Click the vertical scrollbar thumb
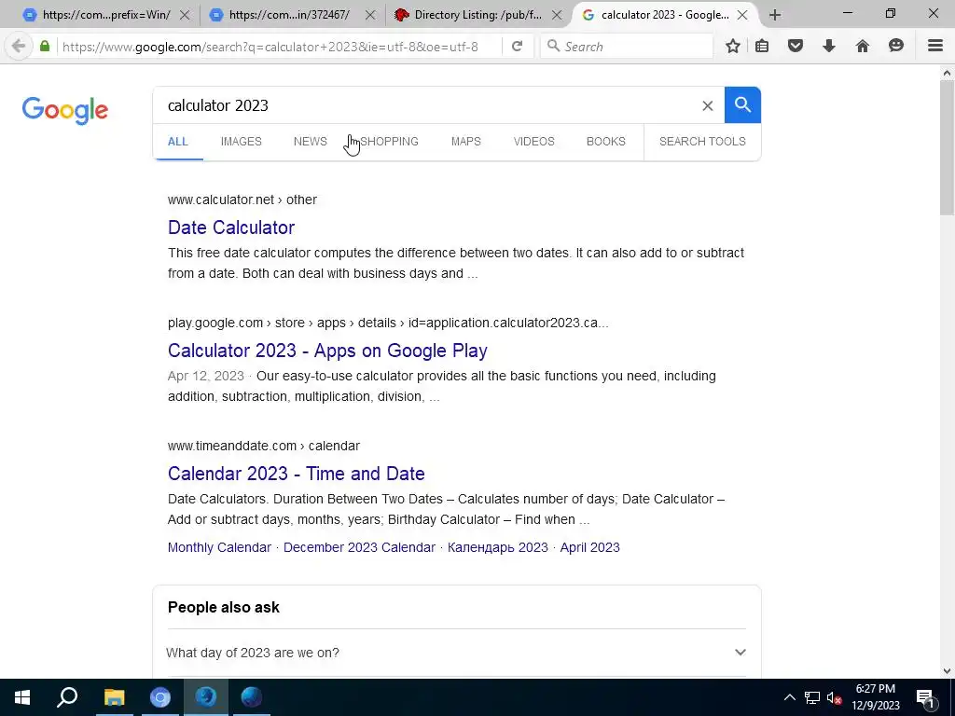 click(x=947, y=148)
